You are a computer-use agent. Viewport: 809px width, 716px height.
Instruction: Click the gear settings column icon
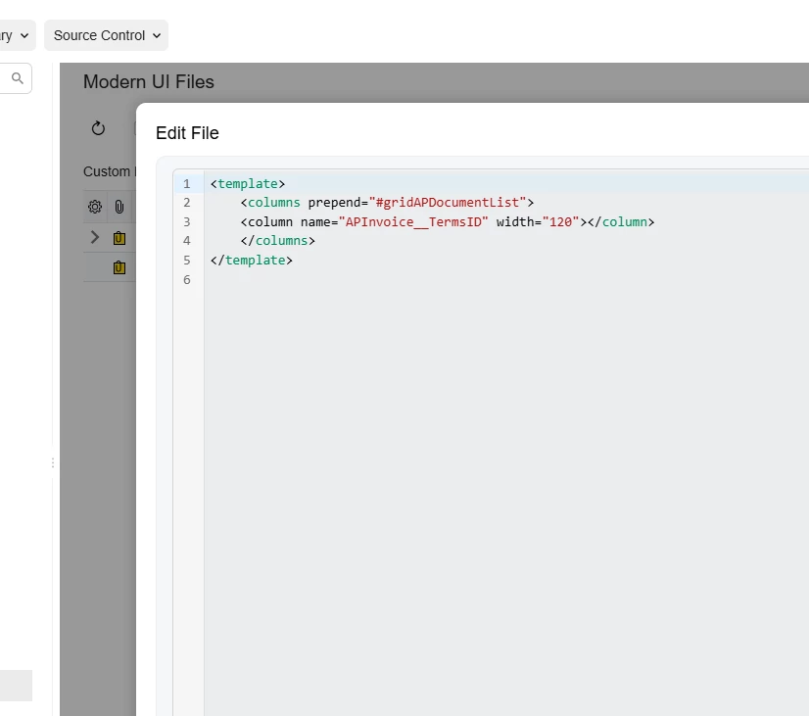[x=95, y=207]
